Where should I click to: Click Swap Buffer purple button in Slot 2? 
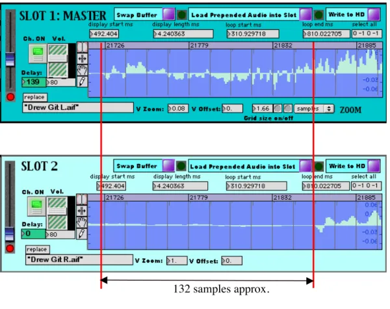(168, 166)
